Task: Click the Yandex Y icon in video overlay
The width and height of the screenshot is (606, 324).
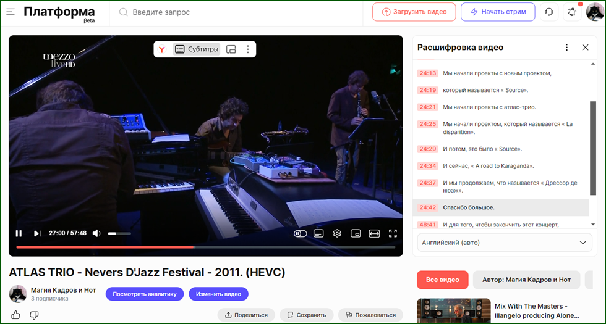Action: [162, 49]
